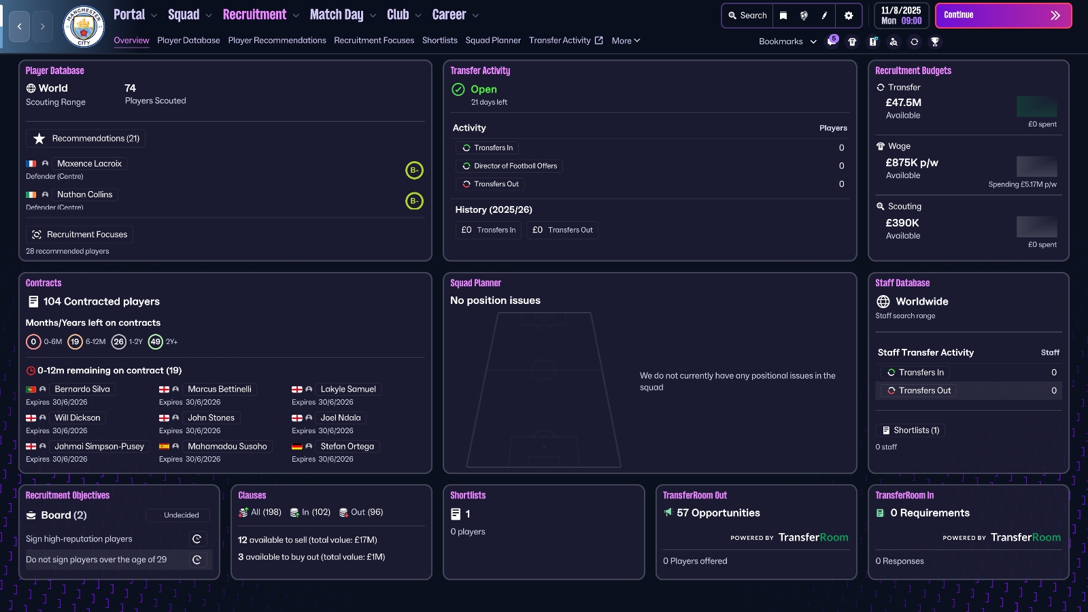The width and height of the screenshot is (1088, 612).
Task: Click the trophy shortcut icon
Action: pyautogui.click(x=935, y=41)
